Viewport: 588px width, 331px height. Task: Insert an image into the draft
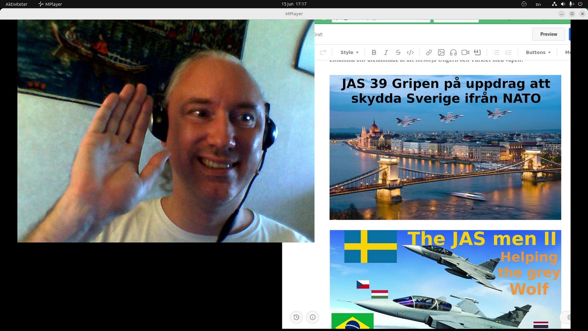(x=441, y=52)
